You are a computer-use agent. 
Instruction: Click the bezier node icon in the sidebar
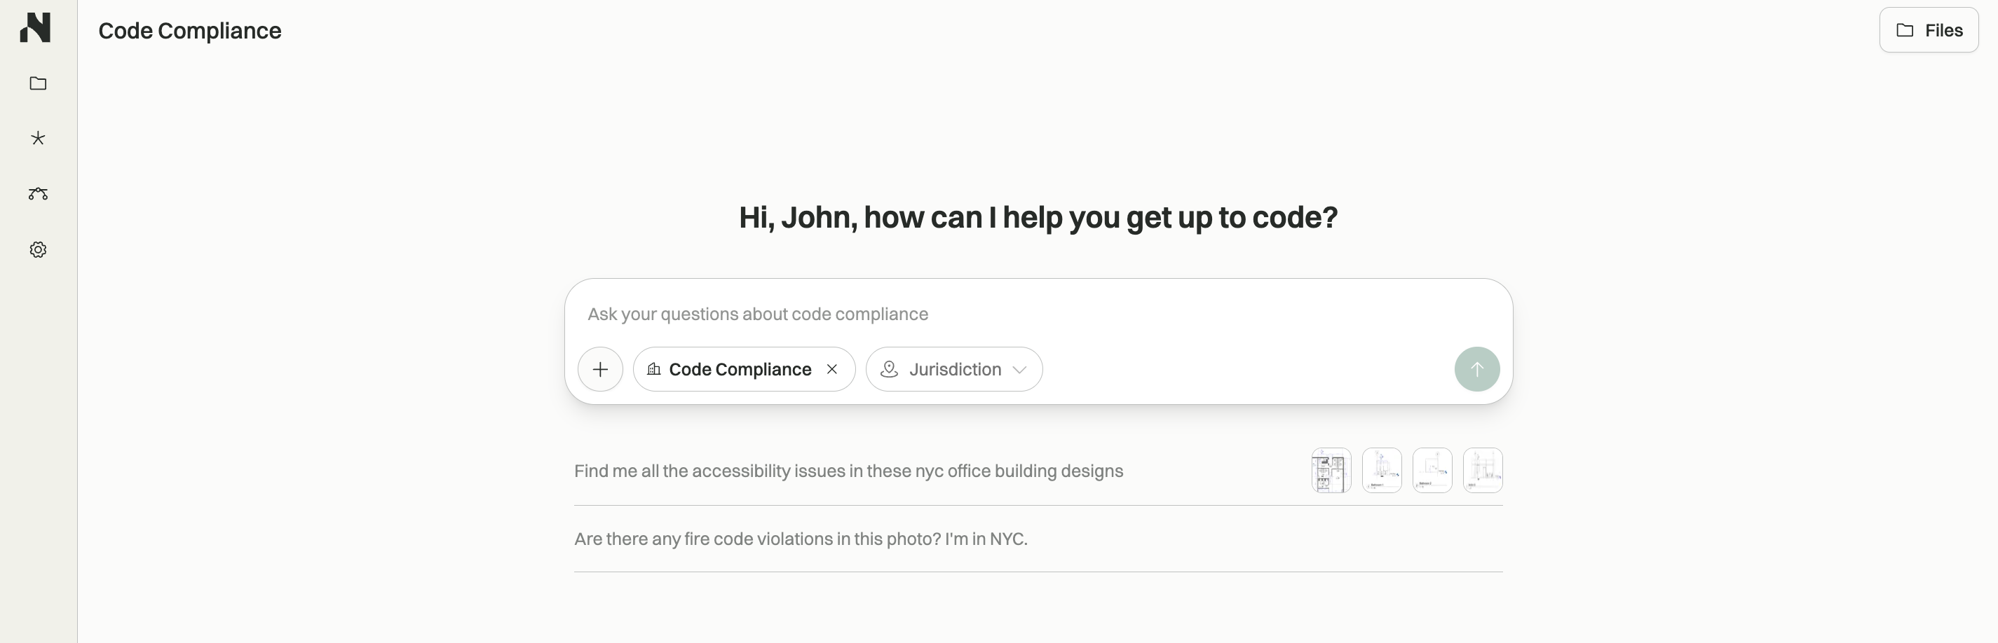[x=37, y=194]
